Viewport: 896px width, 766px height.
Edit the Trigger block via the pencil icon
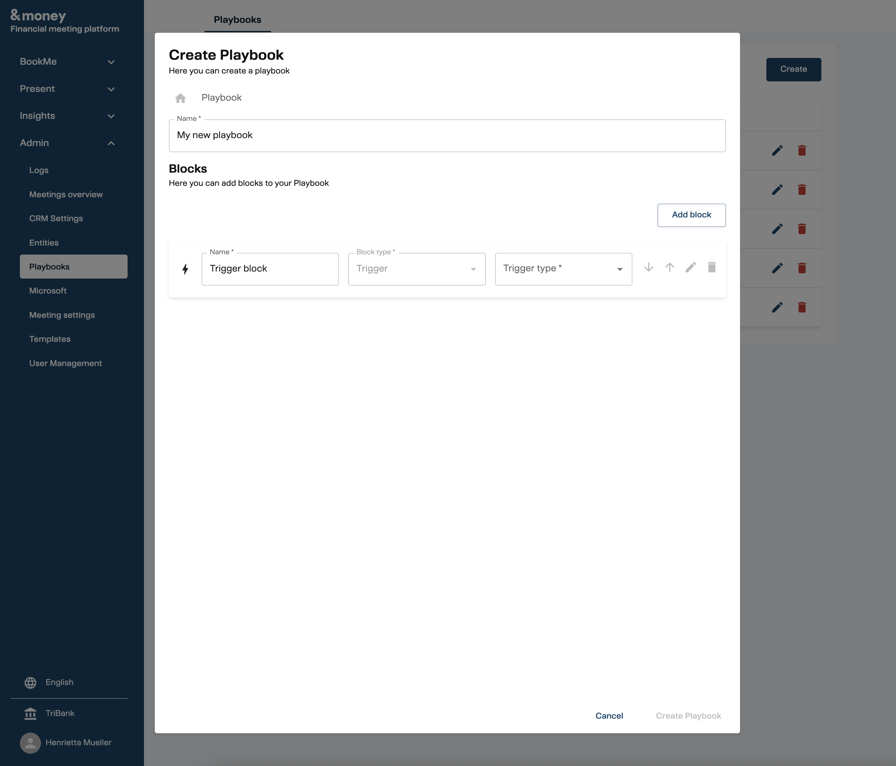coord(691,268)
